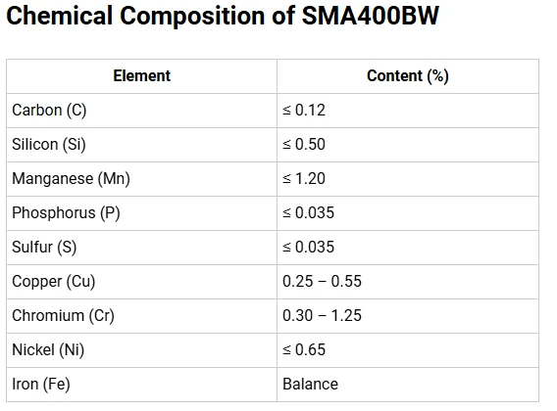Click the 0.30 – 1.25 chromium range

coord(323,316)
